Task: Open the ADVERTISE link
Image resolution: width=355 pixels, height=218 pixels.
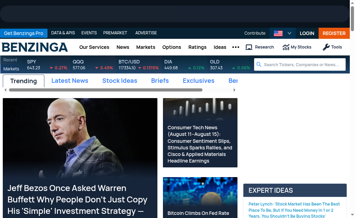Action: point(146,33)
